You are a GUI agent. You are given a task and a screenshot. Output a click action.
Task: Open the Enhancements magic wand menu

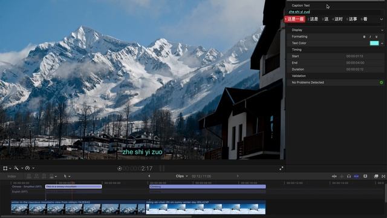click(x=16, y=168)
